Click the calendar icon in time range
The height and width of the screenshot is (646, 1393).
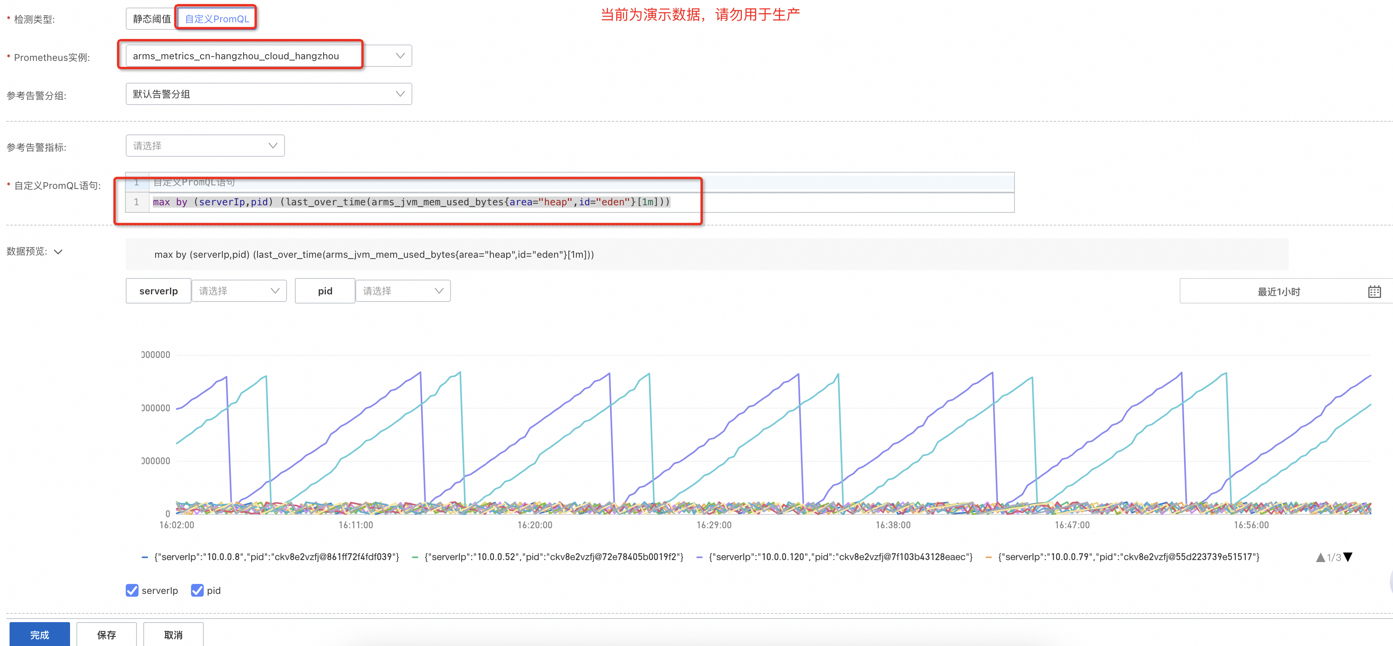coord(1374,292)
